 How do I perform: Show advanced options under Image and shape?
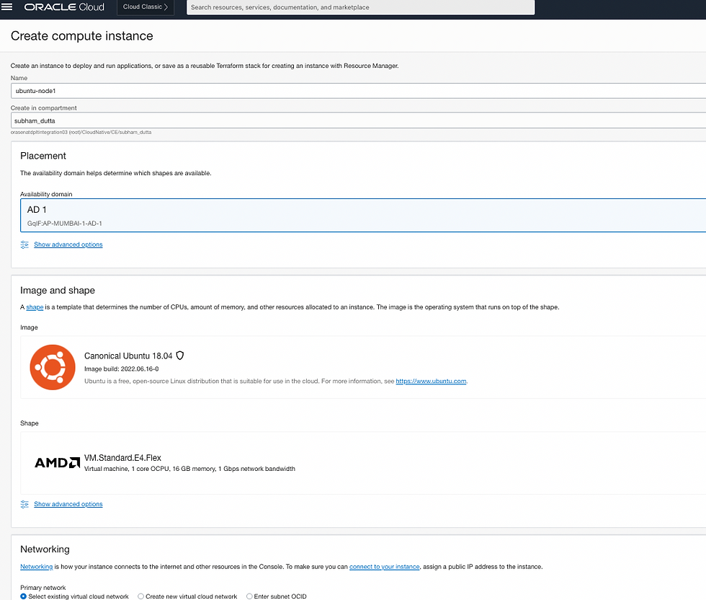68,504
